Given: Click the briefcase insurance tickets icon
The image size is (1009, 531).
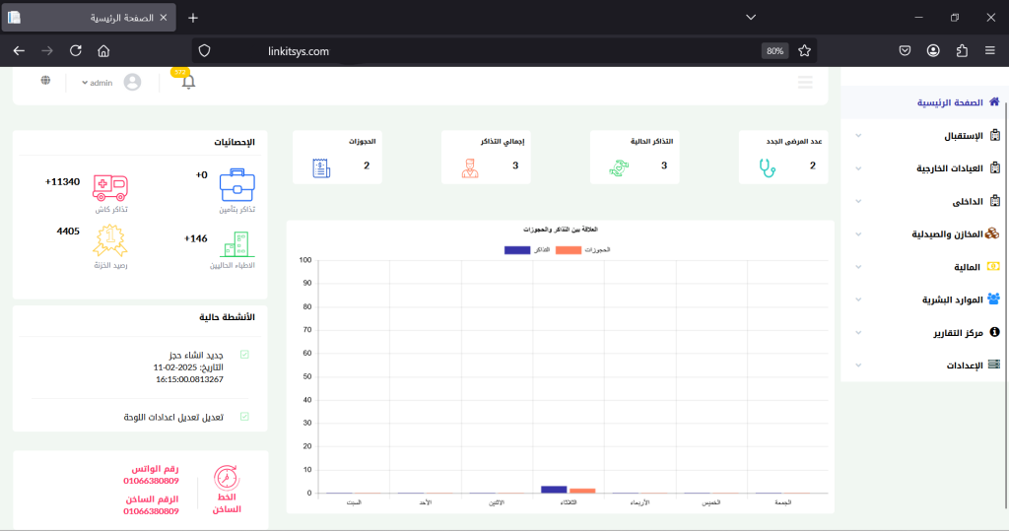Looking at the screenshot, I should pyautogui.click(x=236, y=184).
